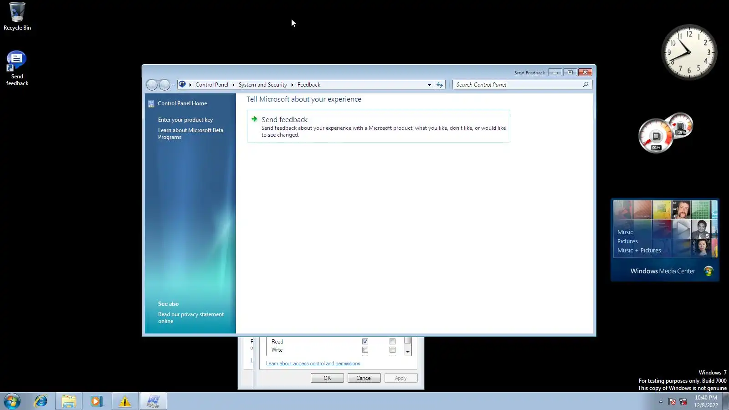Click the Forward navigation arrow

(164, 85)
